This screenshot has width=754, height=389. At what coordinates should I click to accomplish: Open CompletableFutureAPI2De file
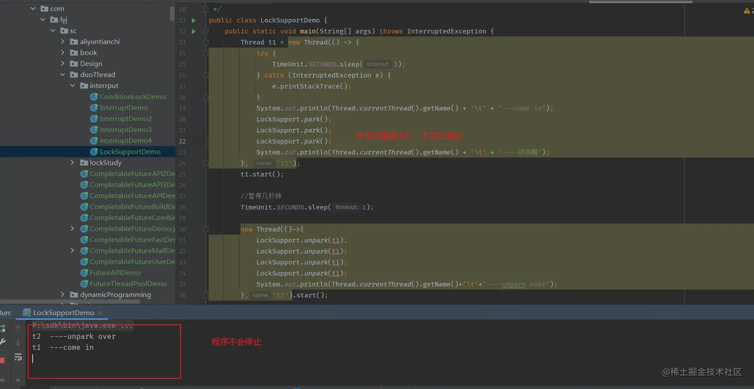coord(133,174)
